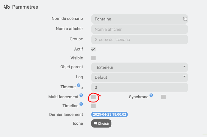Click the Multi-lancement help question mark icon
Viewport: 207px width, 137px height.
click(81, 95)
